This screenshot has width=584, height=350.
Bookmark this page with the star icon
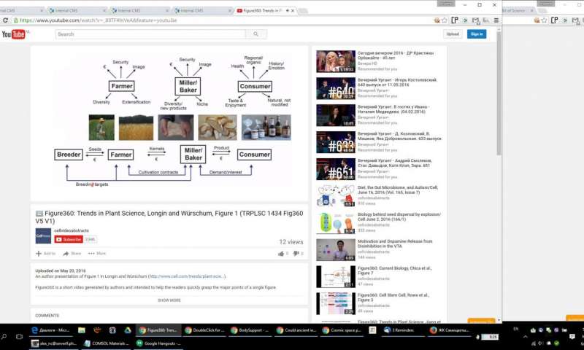(x=445, y=20)
